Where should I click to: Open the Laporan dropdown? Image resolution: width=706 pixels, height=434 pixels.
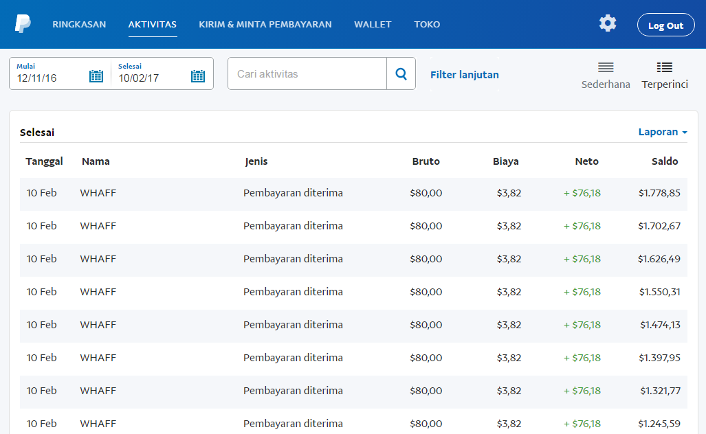click(662, 132)
